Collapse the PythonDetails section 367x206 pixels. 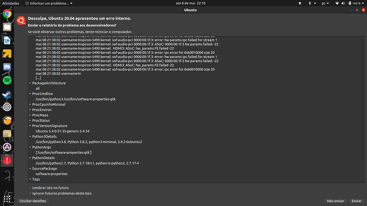coord(30,158)
